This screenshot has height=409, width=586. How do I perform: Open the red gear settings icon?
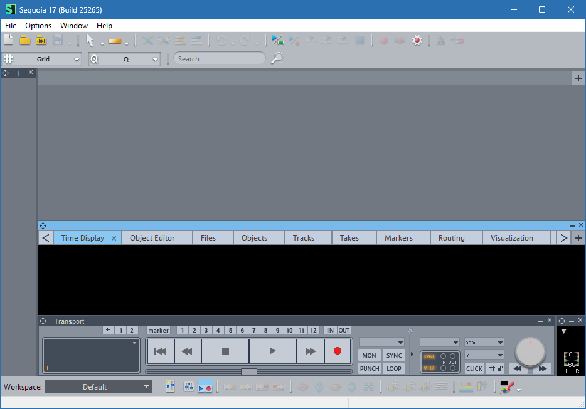point(417,41)
